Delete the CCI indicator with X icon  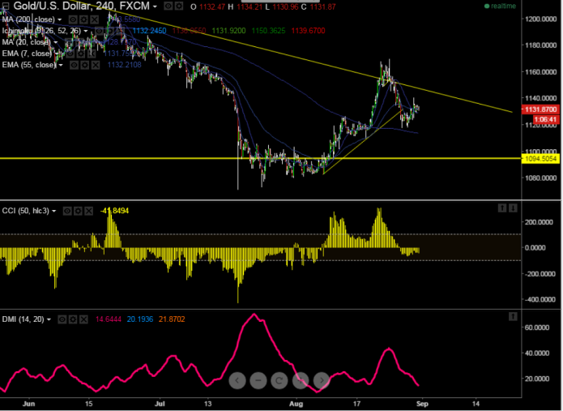click(88, 211)
